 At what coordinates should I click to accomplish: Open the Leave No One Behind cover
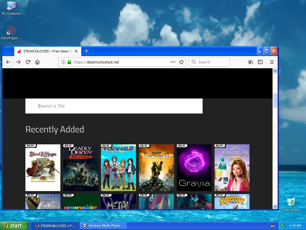(43, 202)
